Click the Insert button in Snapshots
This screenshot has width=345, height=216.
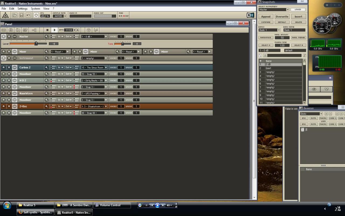[298, 16]
